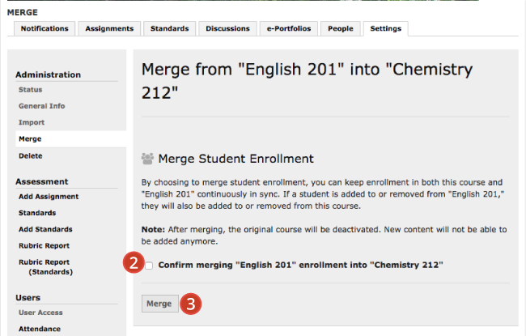Open the Notifications tab
526x336 pixels.
(45, 28)
